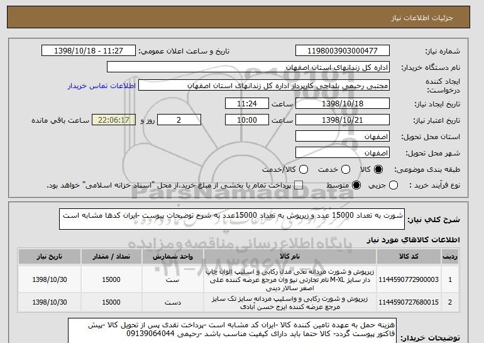The width and height of the screenshot is (484, 343).
Task: Click the شهر محل تحویل field
Action: [343, 153]
